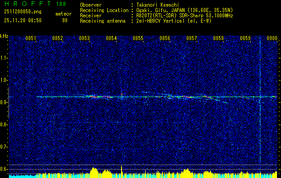Viewport: 281px width, 178px height.
Task: Click the 0855 time marker
Action: 138,38
